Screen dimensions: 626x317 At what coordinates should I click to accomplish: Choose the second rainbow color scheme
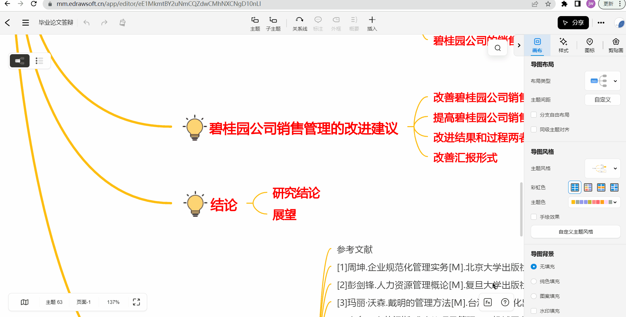[588, 187]
